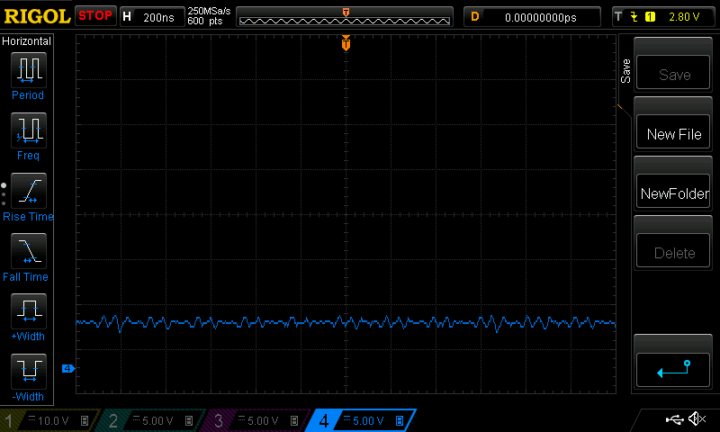Click the USB connection status icon
720x432 pixels.
coord(673,419)
